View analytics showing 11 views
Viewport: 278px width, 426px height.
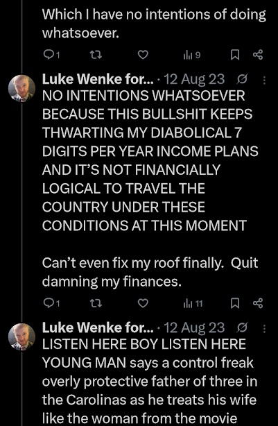[x=193, y=303]
